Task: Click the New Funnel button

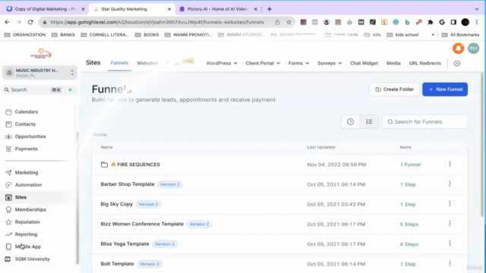Action: click(x=445, y=89)
